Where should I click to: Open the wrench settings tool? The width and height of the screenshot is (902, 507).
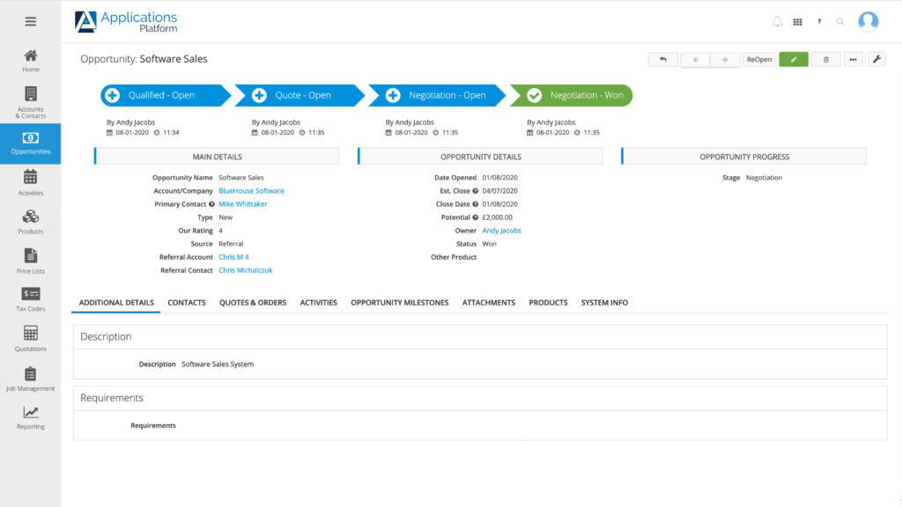click(876, 60)
